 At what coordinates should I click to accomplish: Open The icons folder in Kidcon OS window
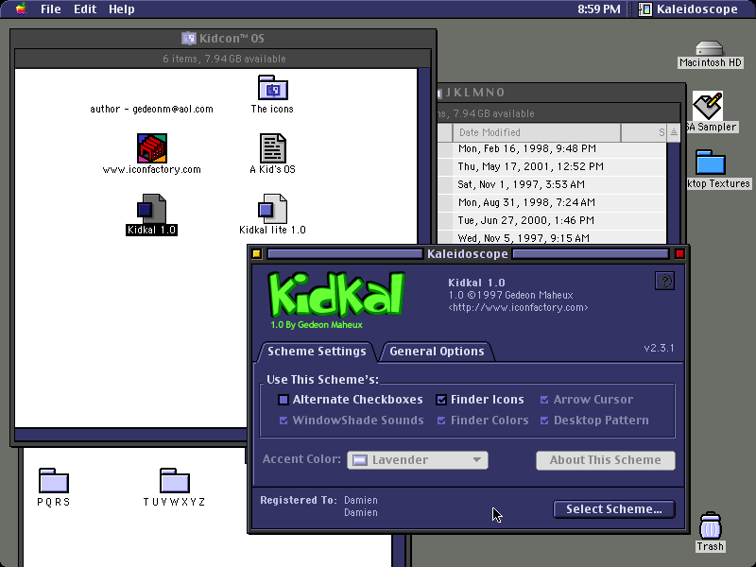coord(273,88)
